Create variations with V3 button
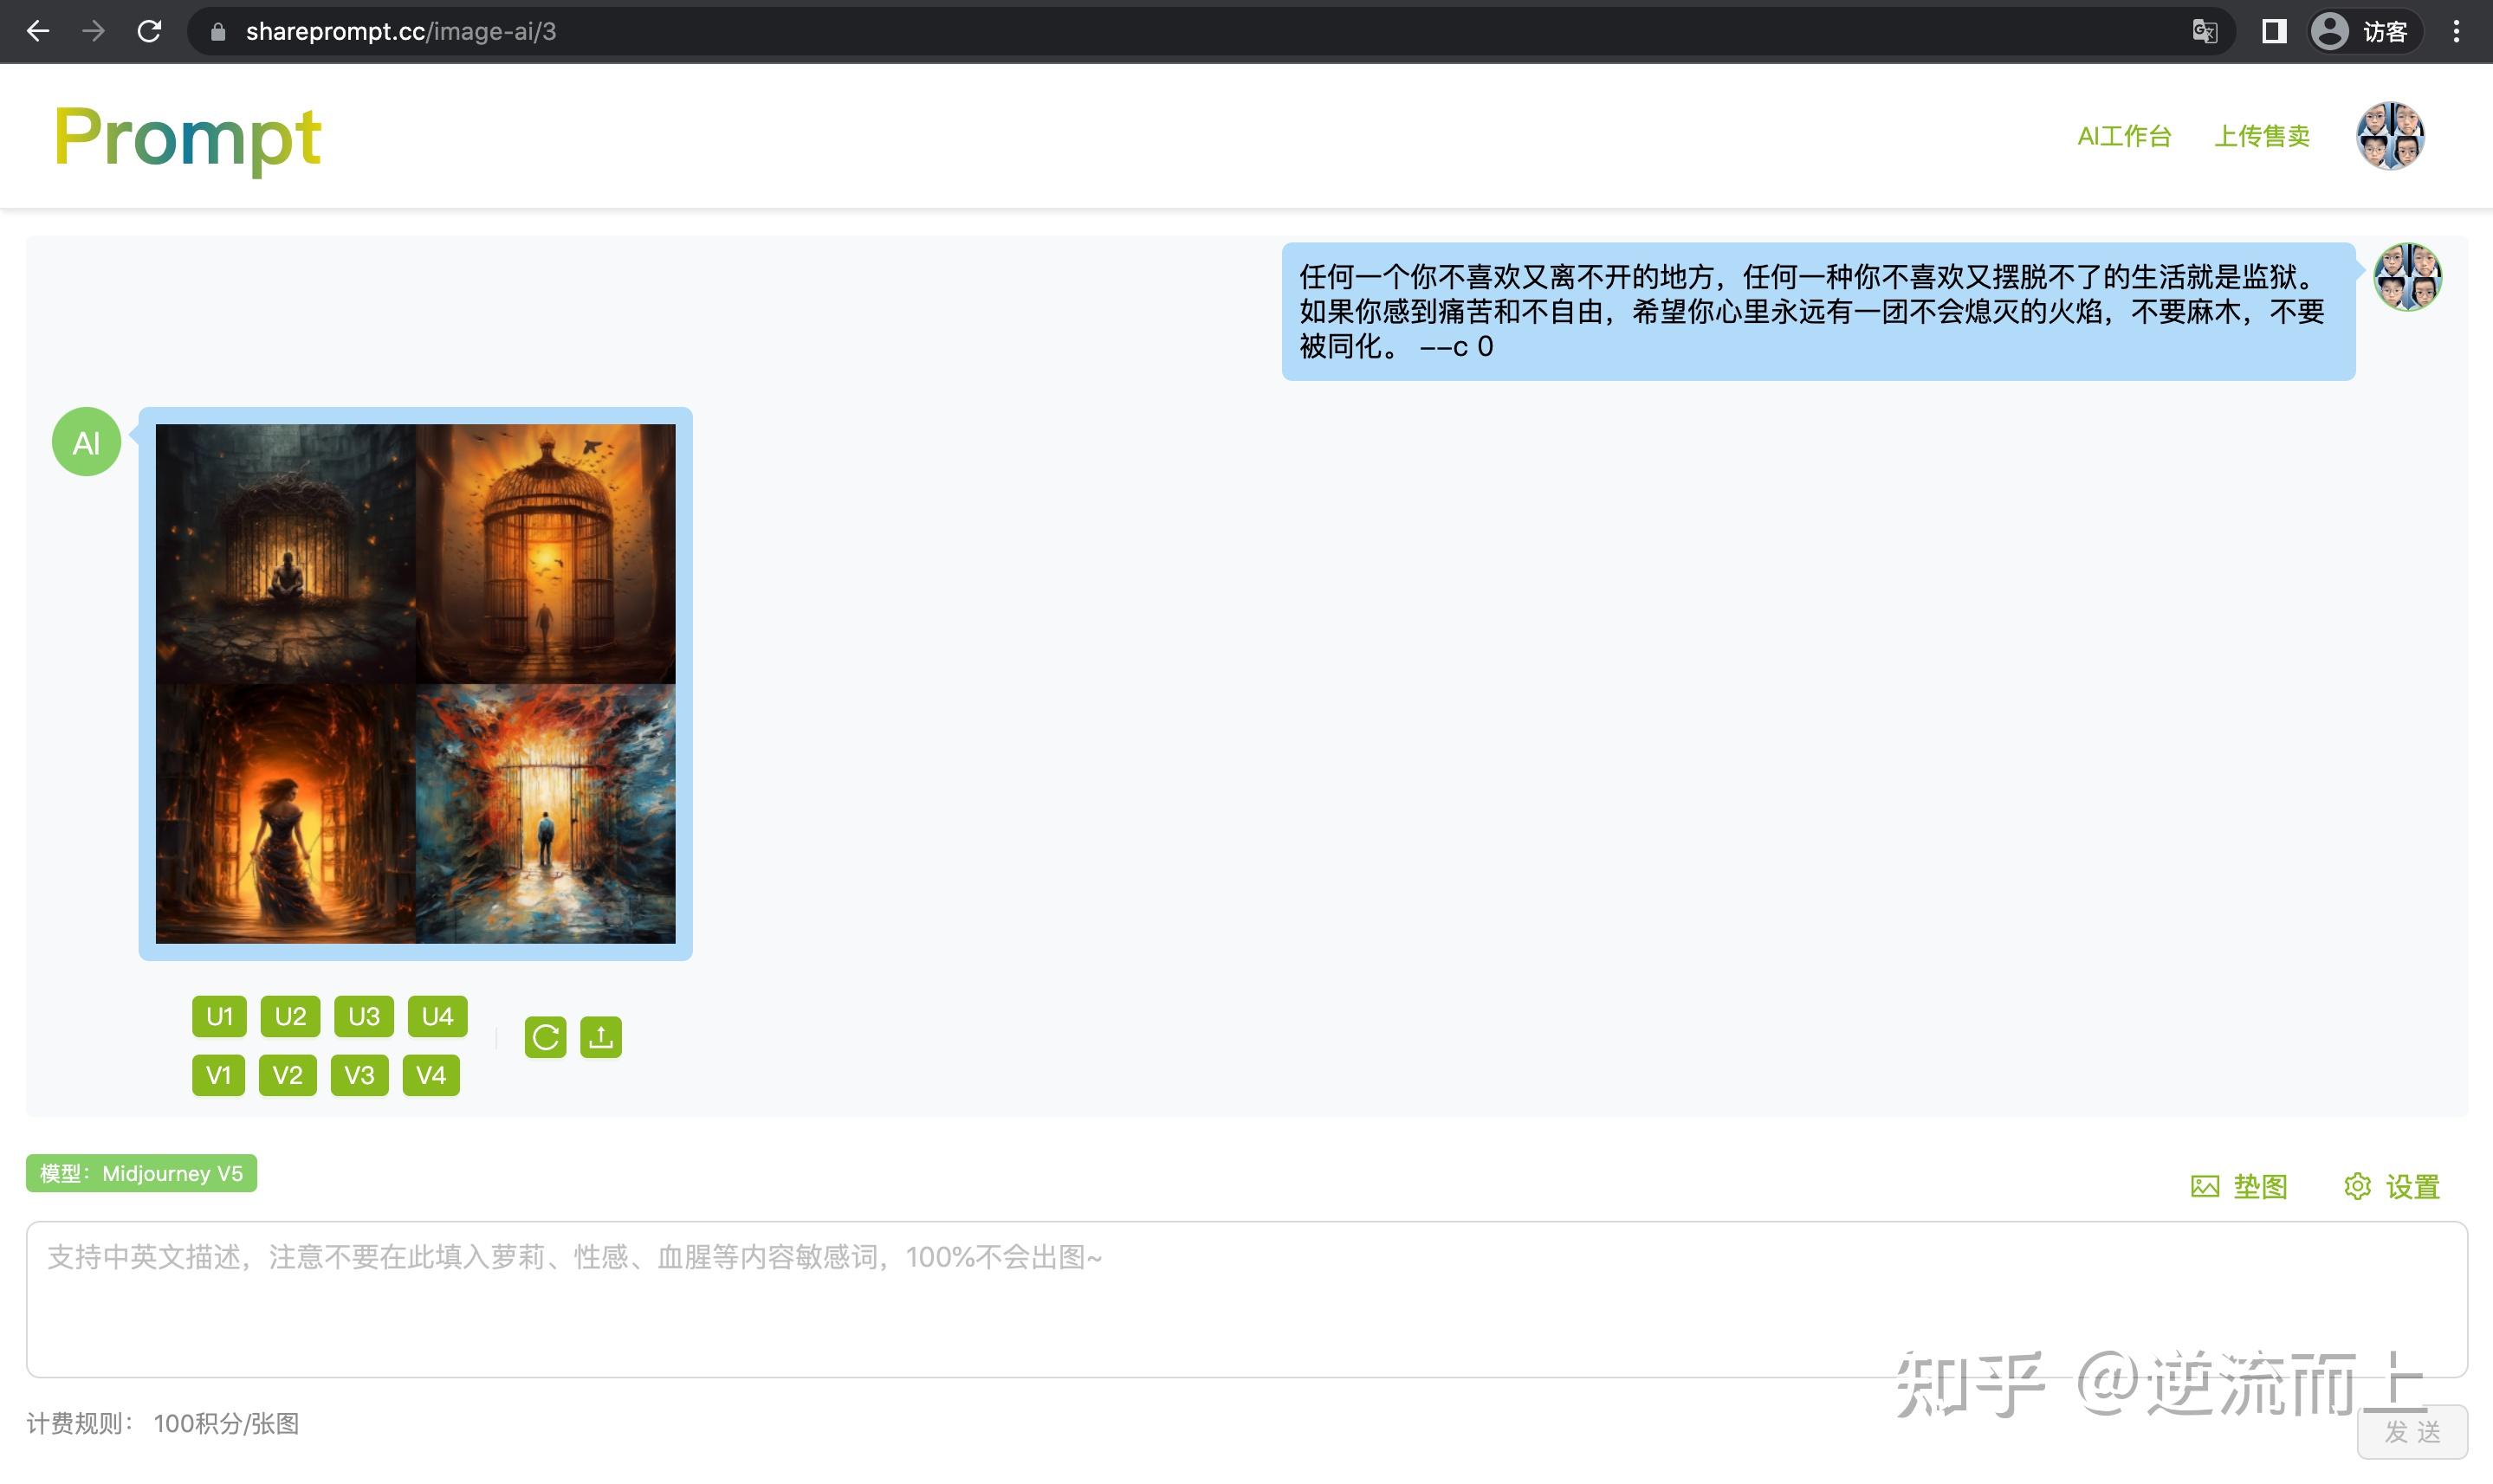 pos(359,1075)
